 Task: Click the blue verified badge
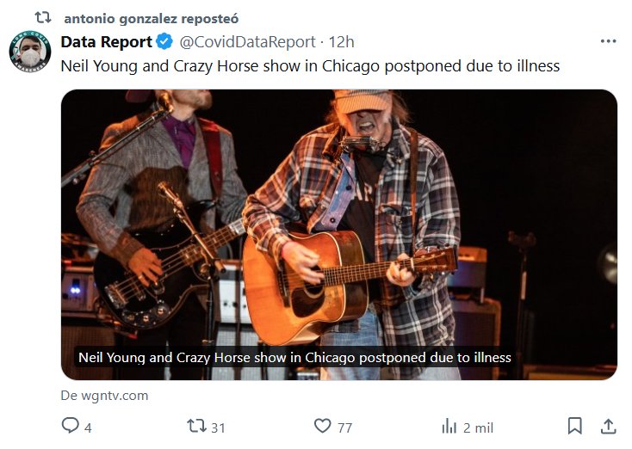click(x=165, y=41)
